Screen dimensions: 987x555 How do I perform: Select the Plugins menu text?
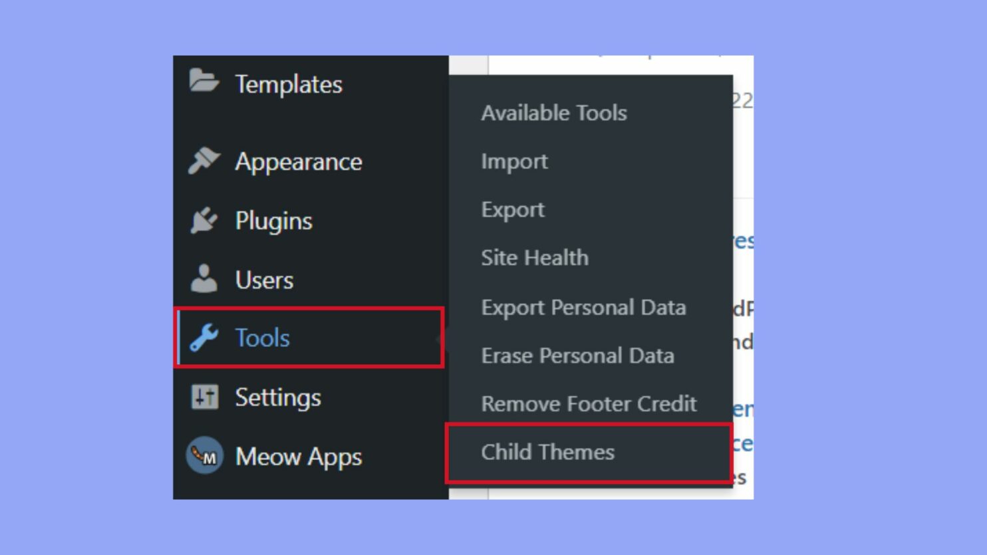(274, 220)
